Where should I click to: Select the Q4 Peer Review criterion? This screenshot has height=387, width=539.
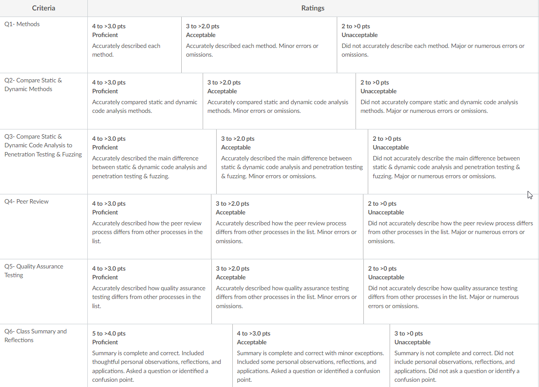[44, 227]
